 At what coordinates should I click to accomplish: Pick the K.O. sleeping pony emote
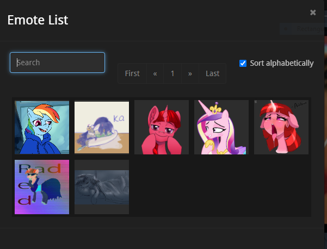coord(102,127)
